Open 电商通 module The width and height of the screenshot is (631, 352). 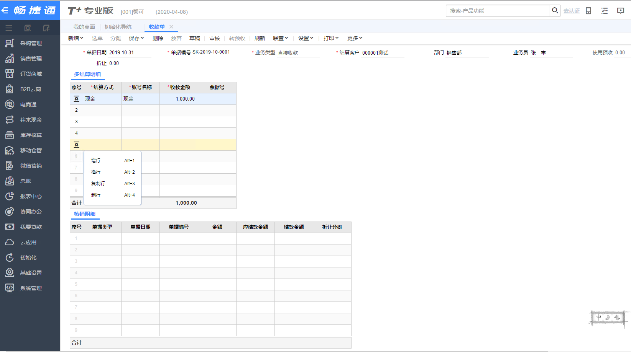30,104
